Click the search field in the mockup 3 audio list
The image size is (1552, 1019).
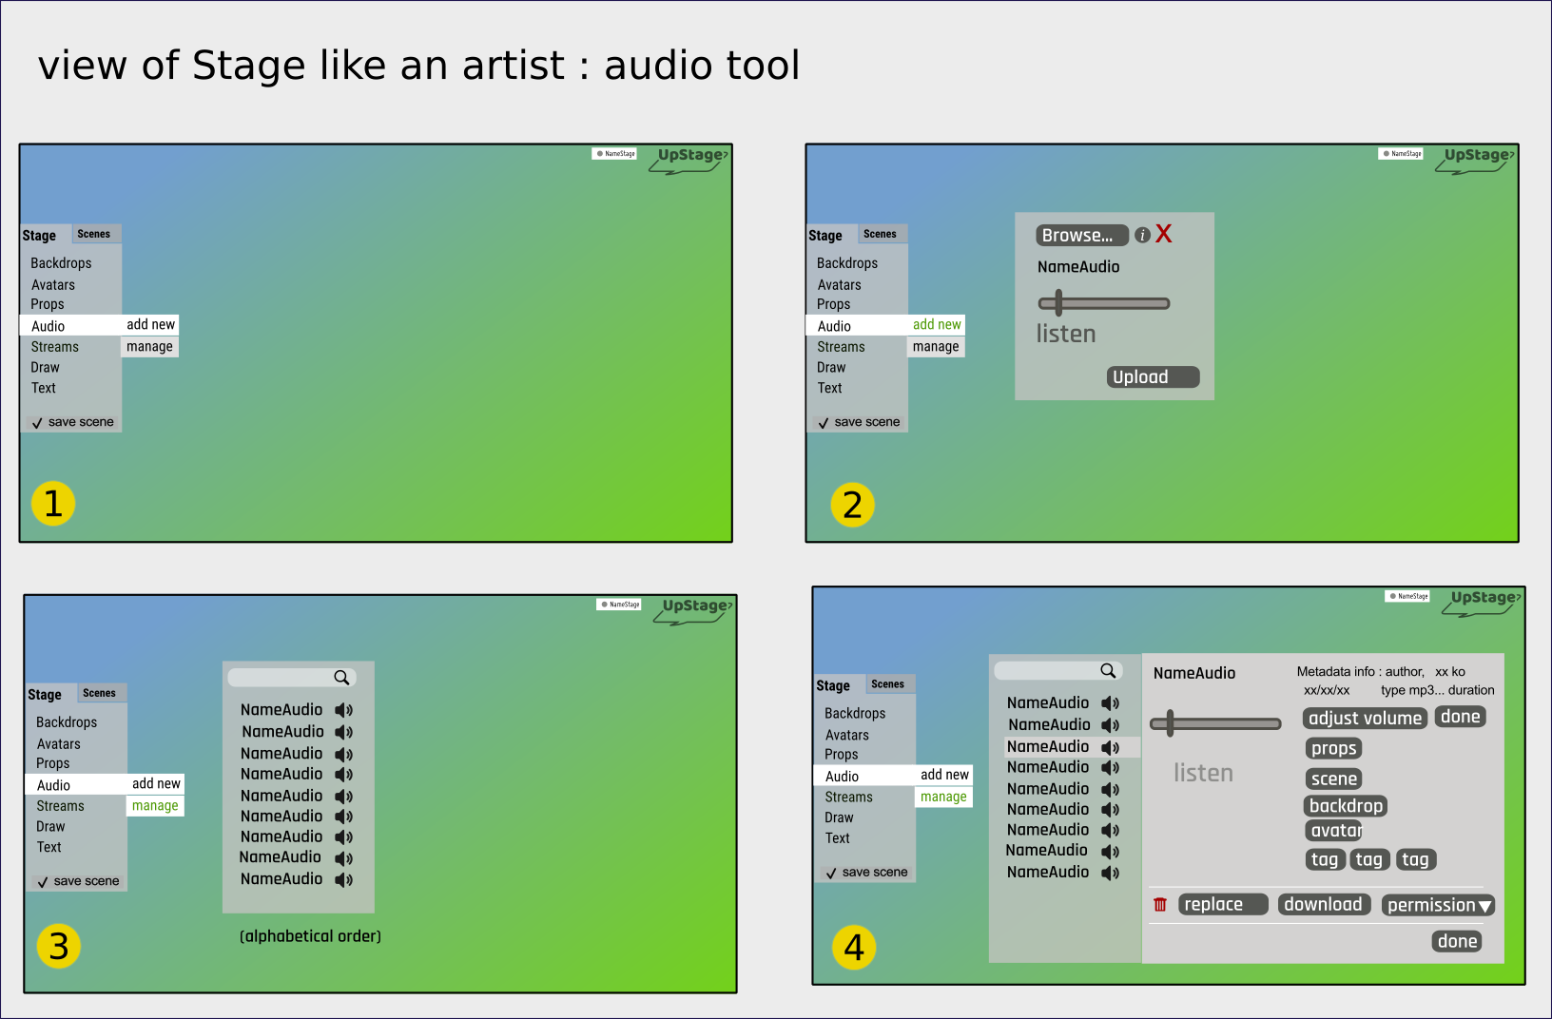(292, 678)
